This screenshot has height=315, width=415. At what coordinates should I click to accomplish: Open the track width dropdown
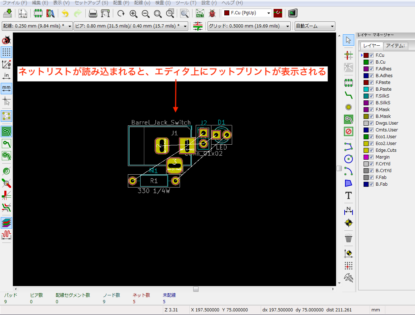point(37,26)
